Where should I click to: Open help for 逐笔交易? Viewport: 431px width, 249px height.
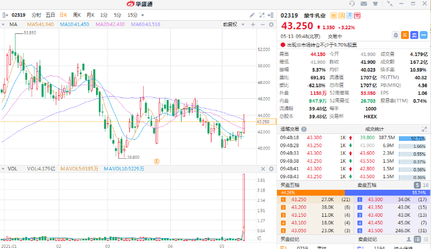pos(304,129)
